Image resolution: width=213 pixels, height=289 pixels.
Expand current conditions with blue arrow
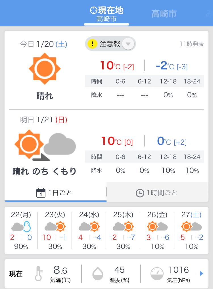tap(202, 273)
